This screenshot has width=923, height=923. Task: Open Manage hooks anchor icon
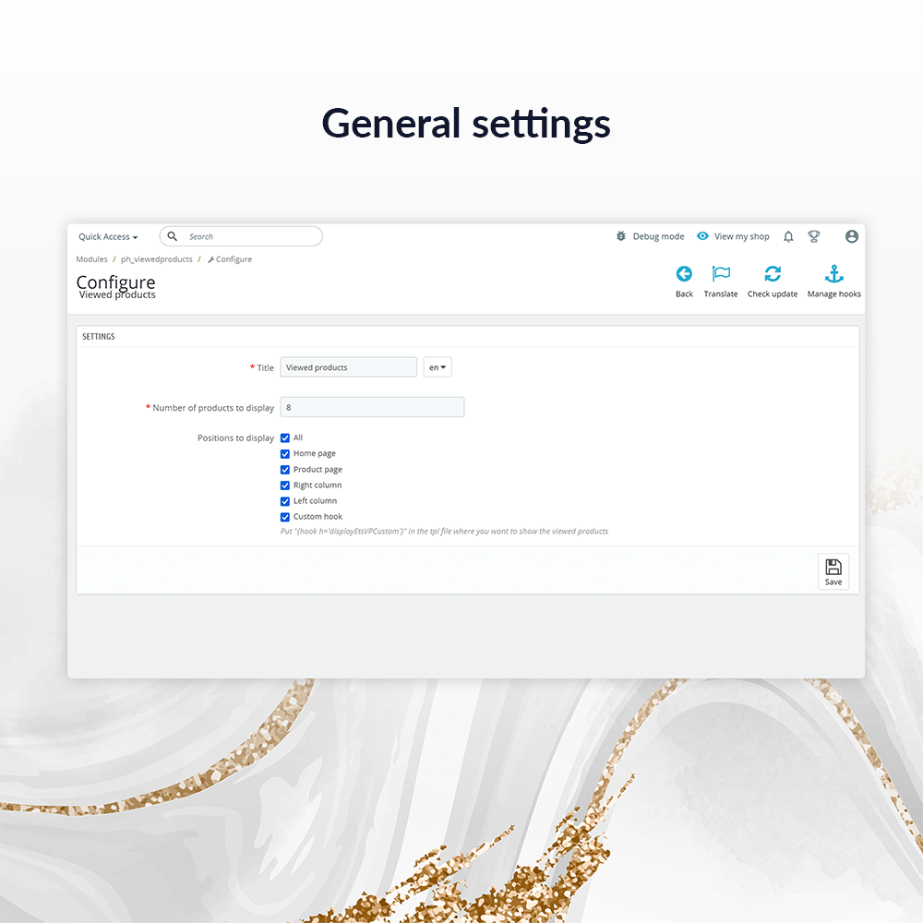[x=834, y=274]
